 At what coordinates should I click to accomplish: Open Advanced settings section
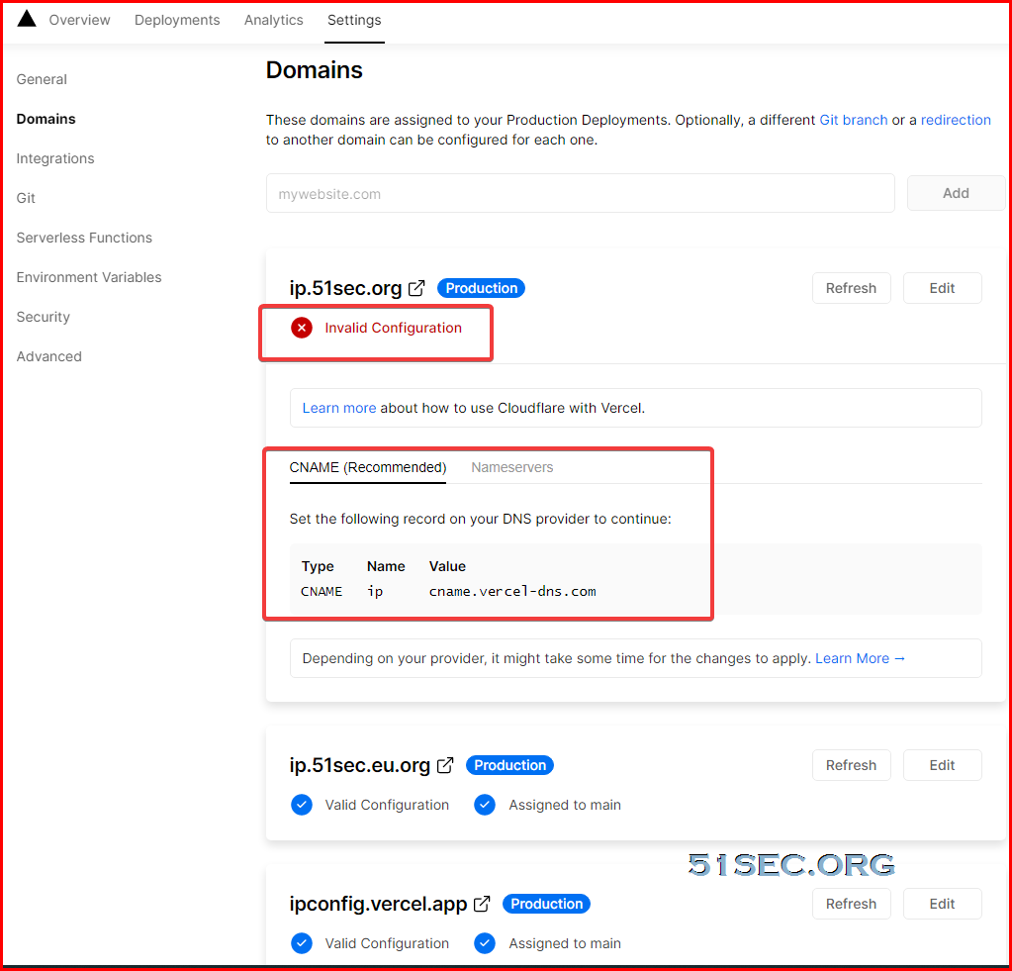click(49, 356)
